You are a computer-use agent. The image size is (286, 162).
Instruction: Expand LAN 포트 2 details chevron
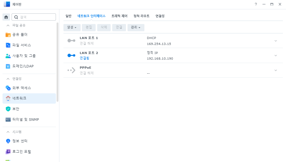click(x=276, y=55)
